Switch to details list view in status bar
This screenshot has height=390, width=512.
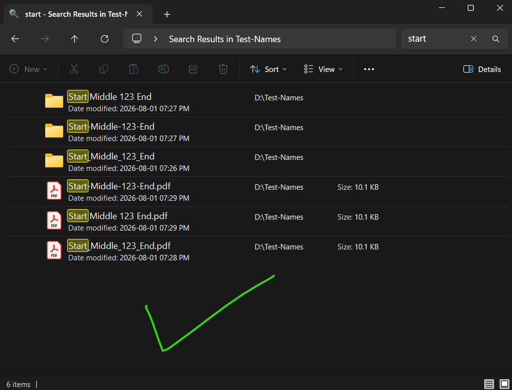[x=489, y=384]
